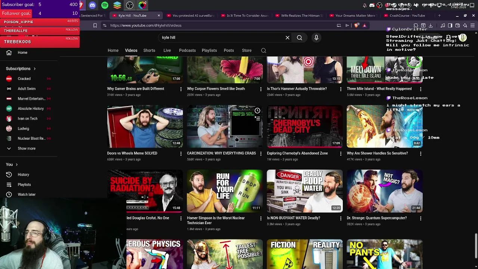Launch OBS Studio taskbar icon
The width and height of the screenshot is (478, 269).
130,5
